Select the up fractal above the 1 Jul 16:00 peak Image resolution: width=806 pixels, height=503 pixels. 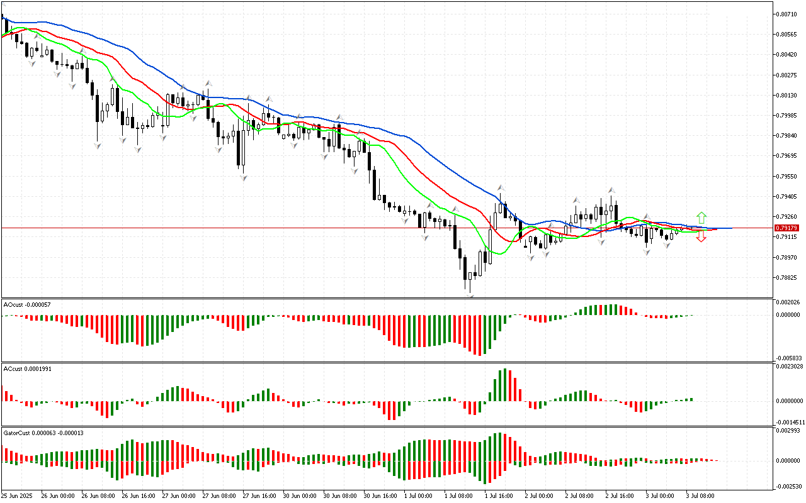501,187
